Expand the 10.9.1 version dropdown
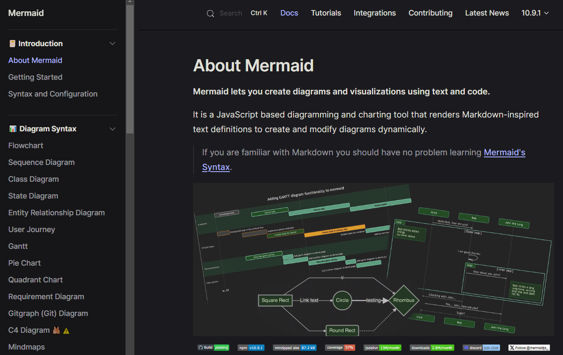Viewport: 563px width, 355px height. point(535,13)
